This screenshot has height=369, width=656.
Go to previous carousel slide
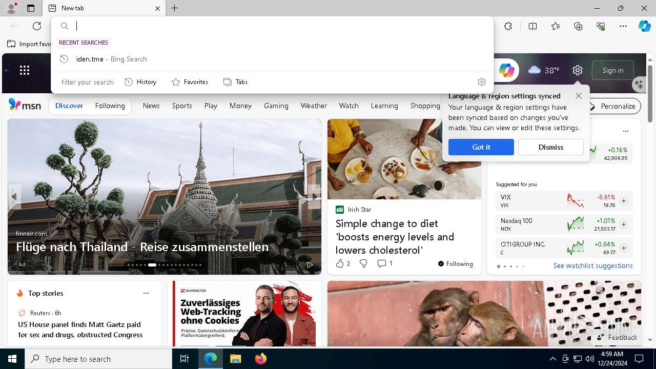(14, 197)
